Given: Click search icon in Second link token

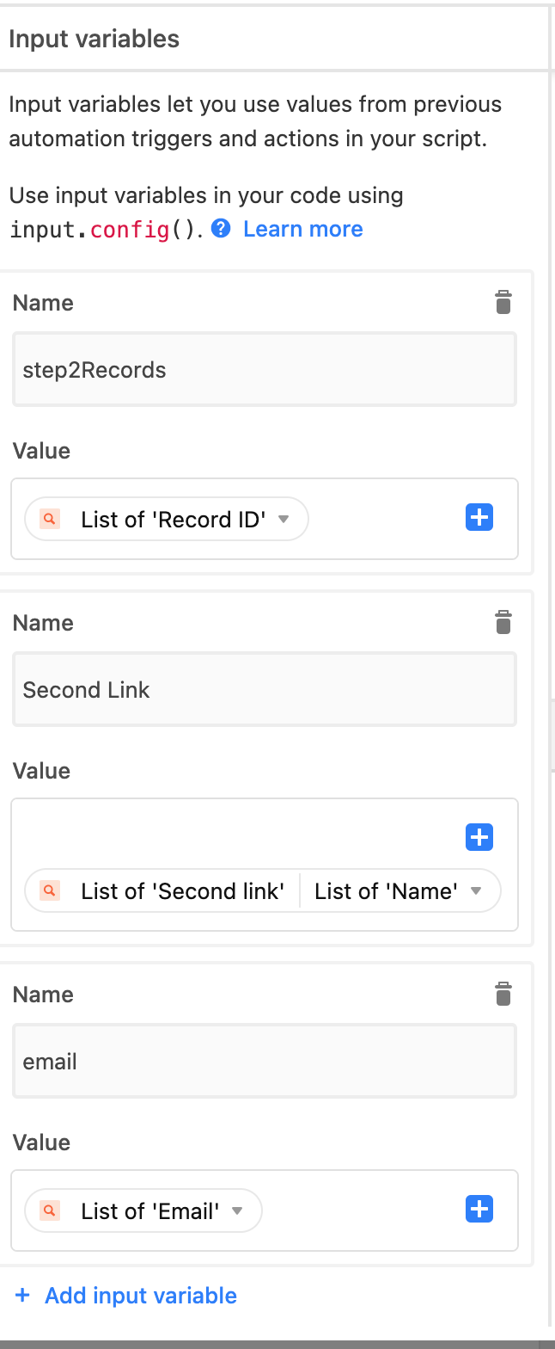Looking at the screenshot, I should click(51, 890).
